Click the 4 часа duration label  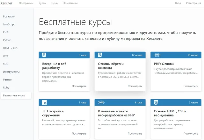coord(138,102)
